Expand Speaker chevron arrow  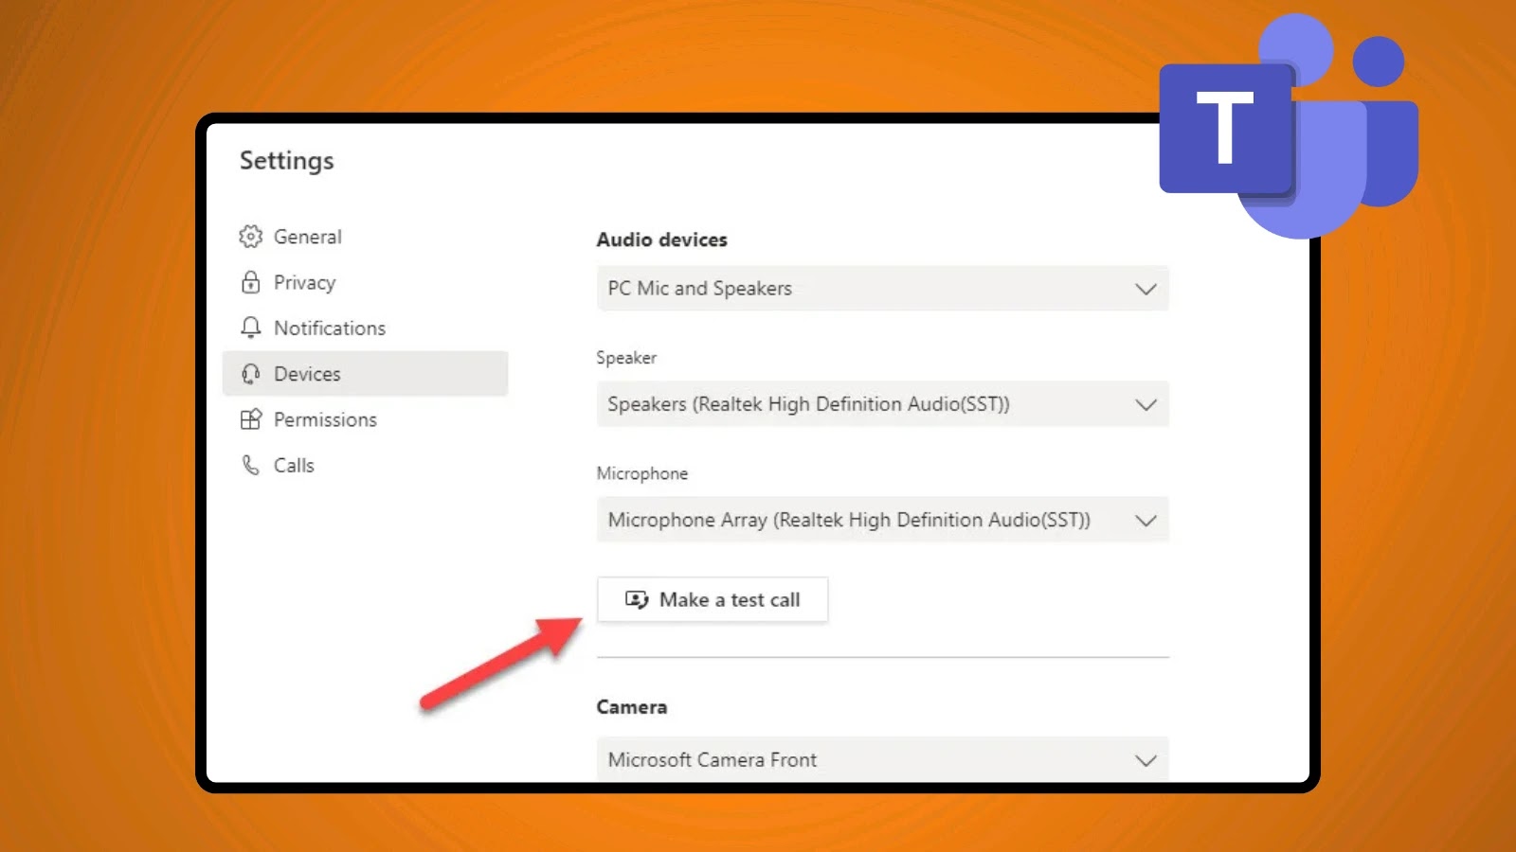pos(1146,404)
